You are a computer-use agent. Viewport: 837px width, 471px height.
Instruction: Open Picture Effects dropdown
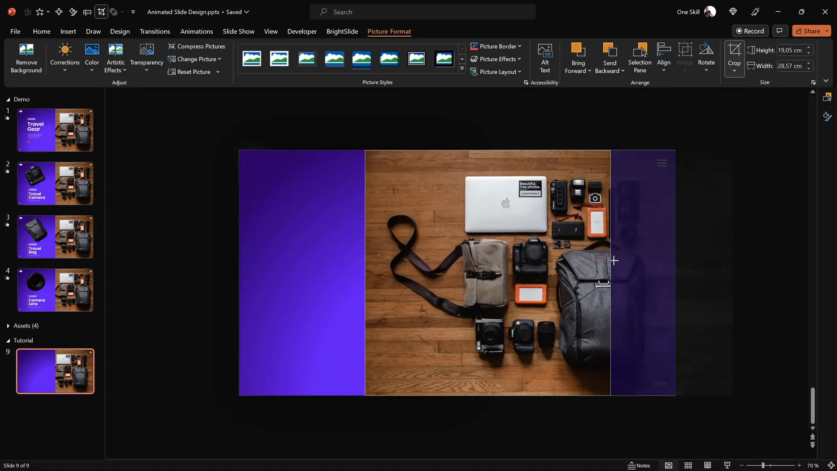point(496,59)
